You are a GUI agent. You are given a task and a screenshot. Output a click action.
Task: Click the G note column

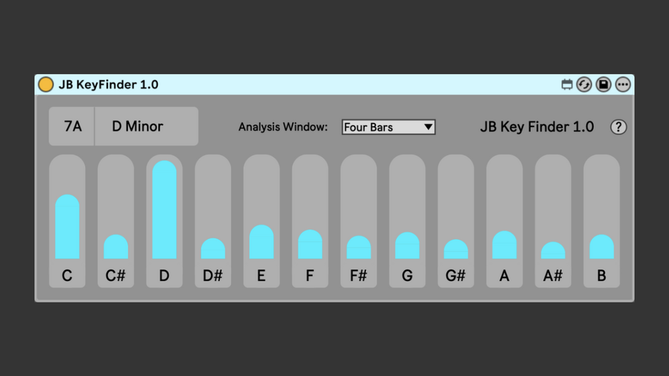407,220
